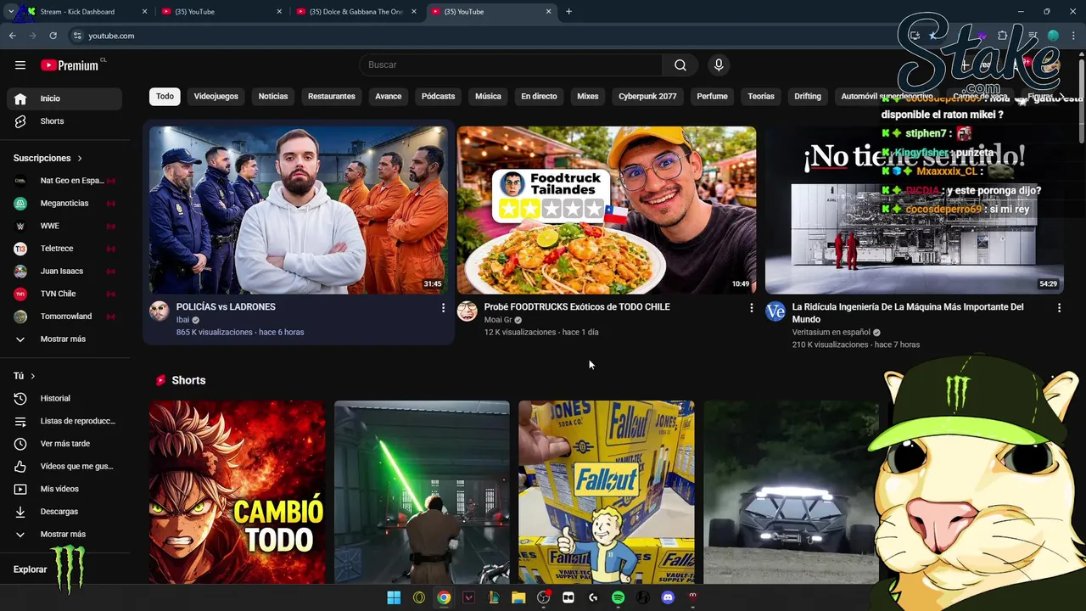Expand the Suscripciones section chevron
The width and height of the screenshot is (1086, 611).
[x=80, y=159]
